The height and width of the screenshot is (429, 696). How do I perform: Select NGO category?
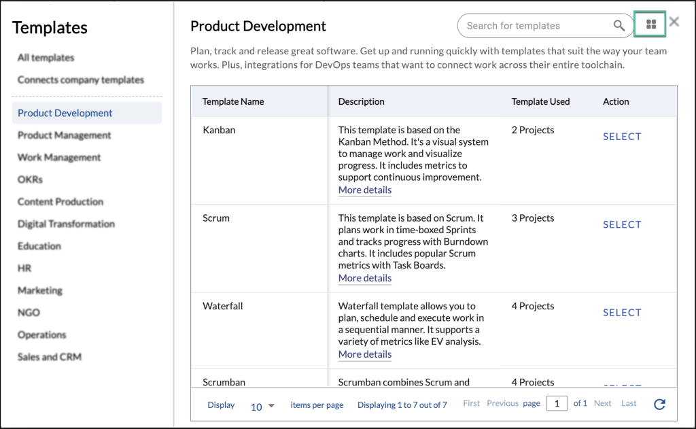point(29,313)
